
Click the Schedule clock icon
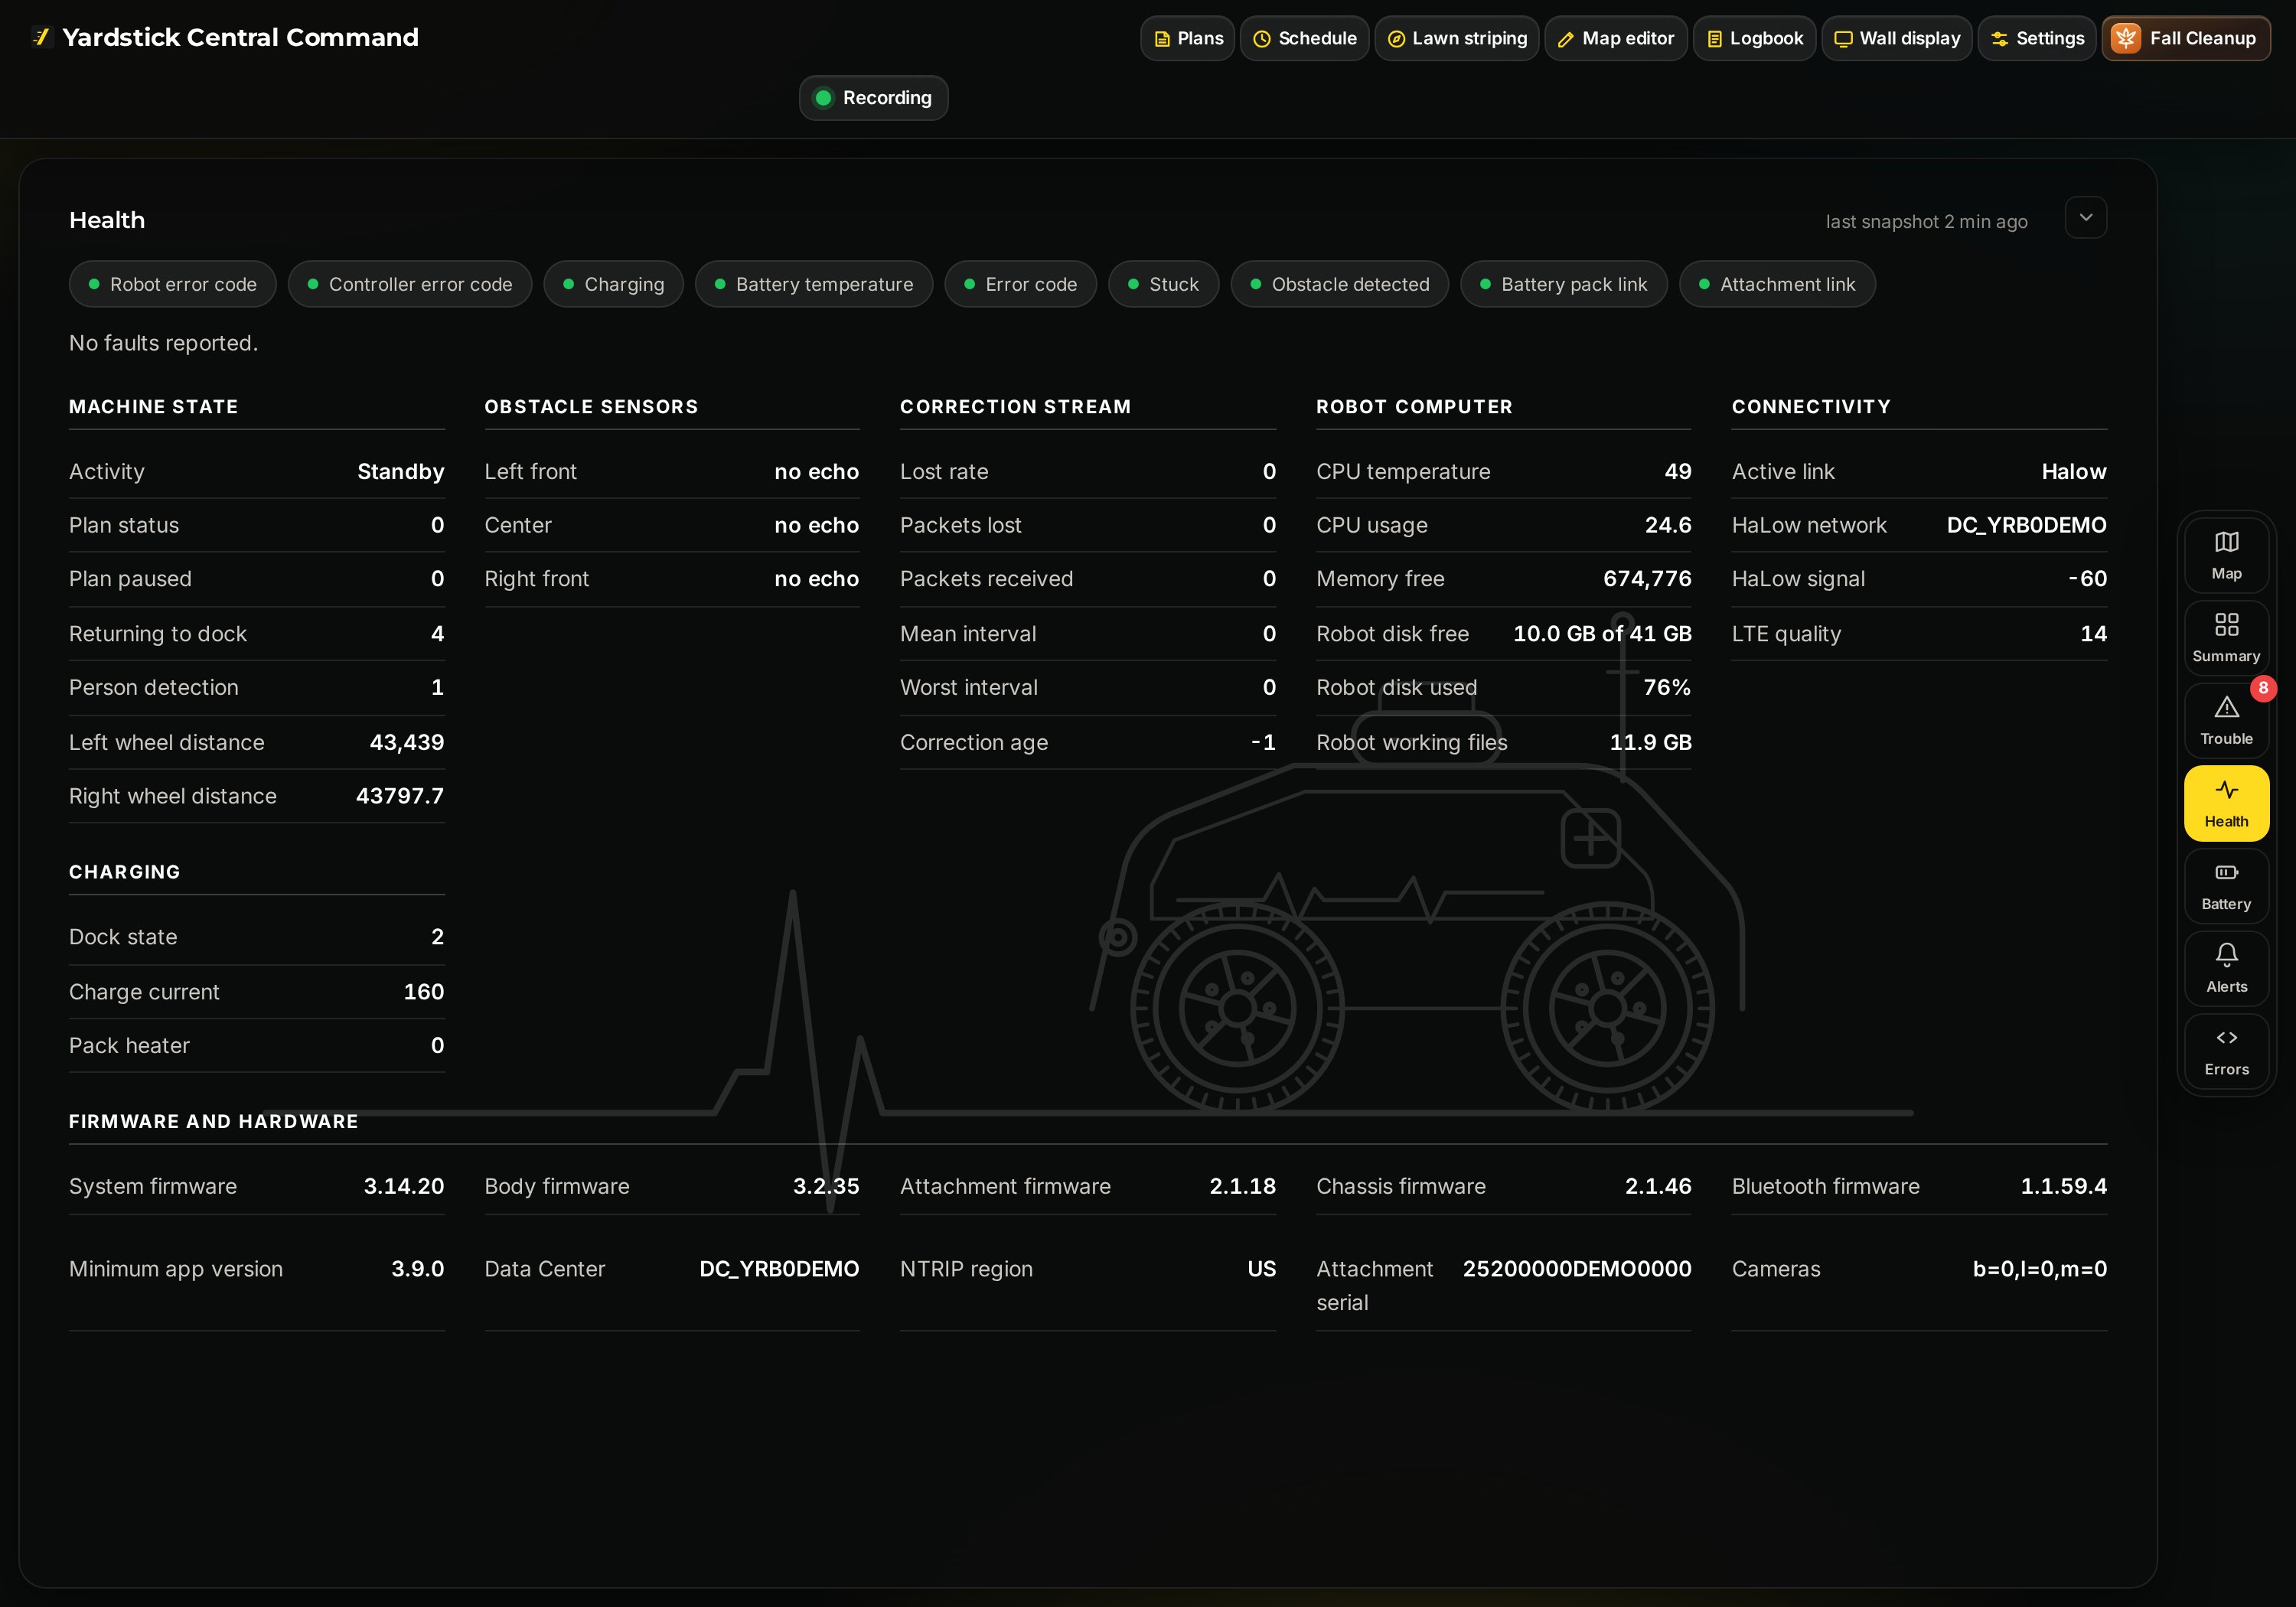[1262, 39]
